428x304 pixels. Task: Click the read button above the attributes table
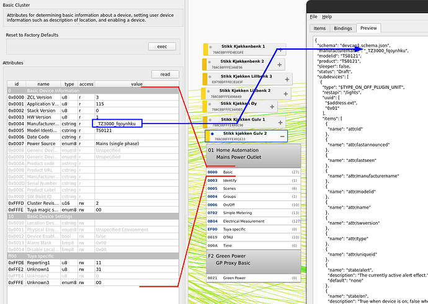pyautogui.click(x=165, y=74)
